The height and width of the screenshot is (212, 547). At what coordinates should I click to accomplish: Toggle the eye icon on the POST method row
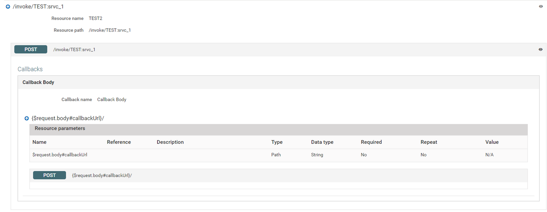541,50
